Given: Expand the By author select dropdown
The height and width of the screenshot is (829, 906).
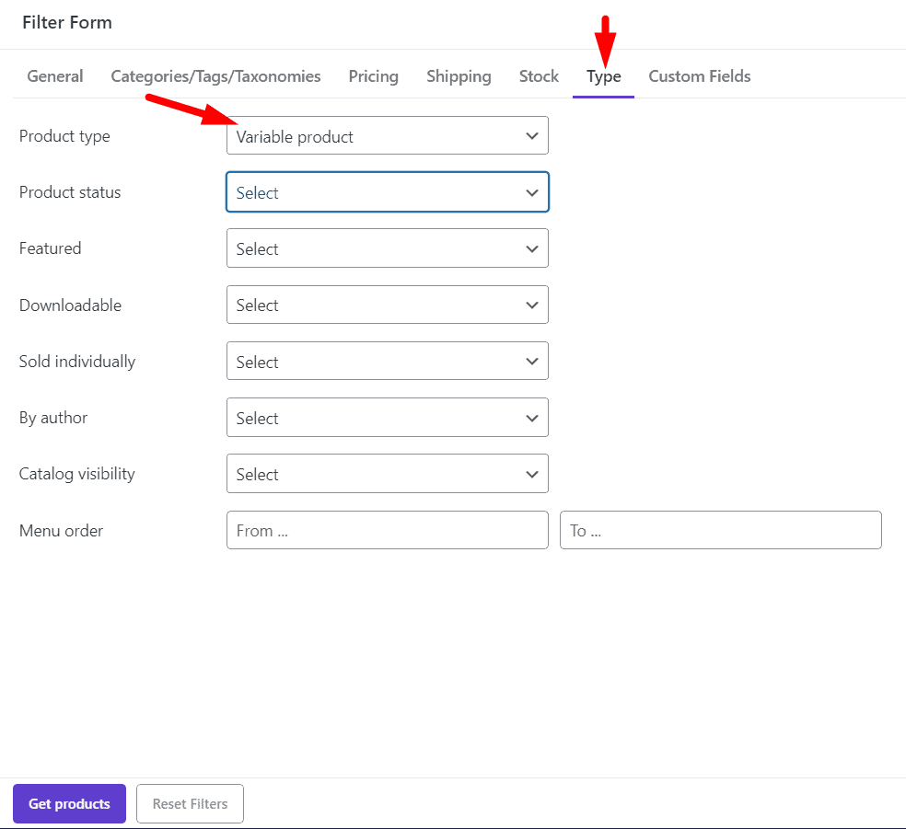Looking at the screenshot, I should point(387,418).
